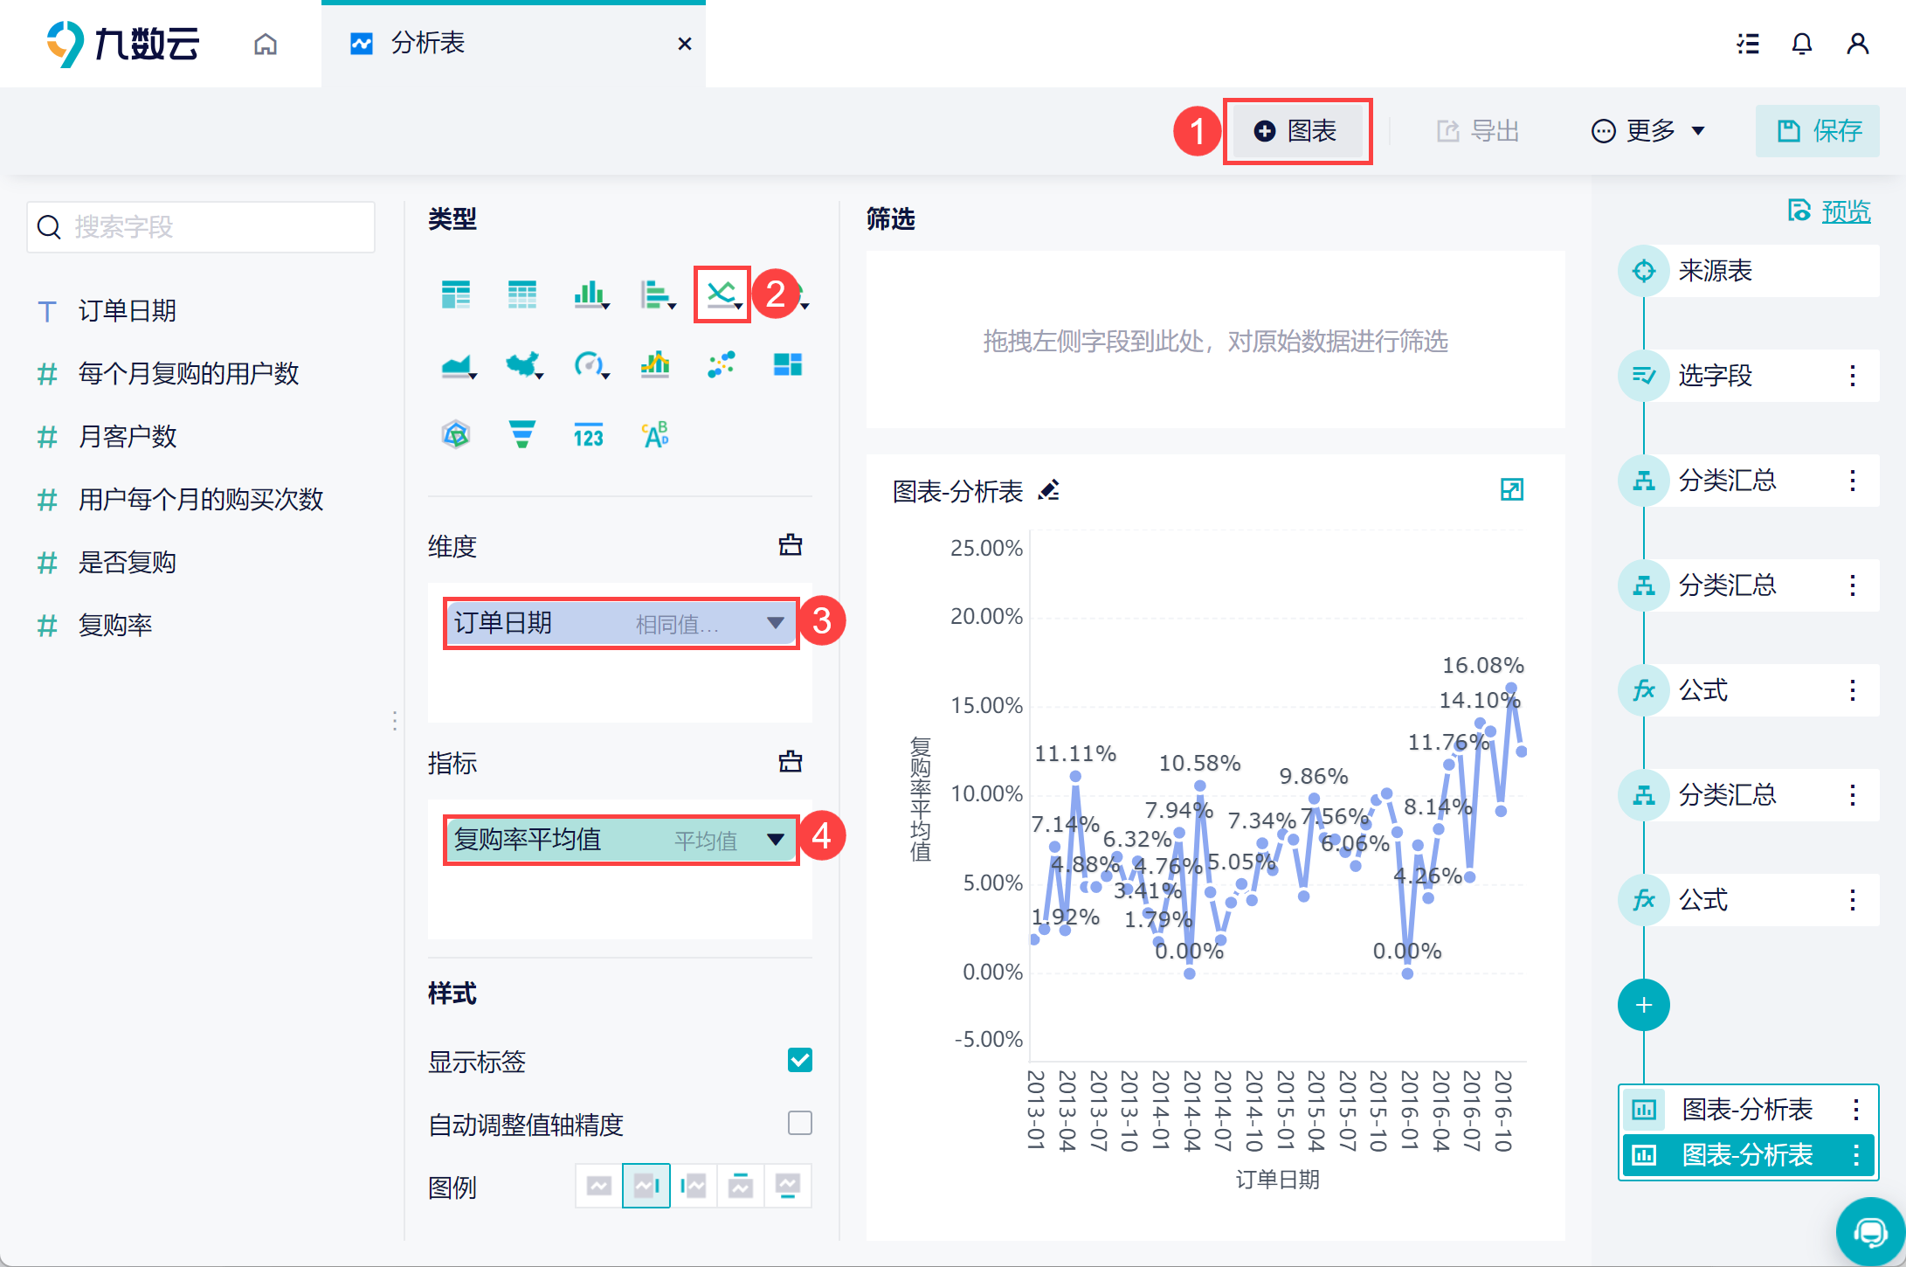The image size is (1906, 1267).
Task: Select the gauge dashboard chart icon
Action: (590, 364)
